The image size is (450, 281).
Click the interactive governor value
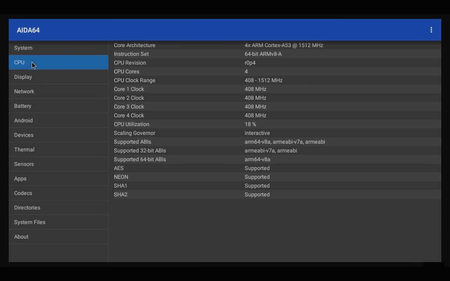click(x=257, y=133)
